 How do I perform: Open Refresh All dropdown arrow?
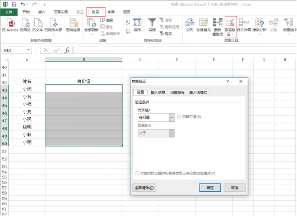click(x=92, y=34)
